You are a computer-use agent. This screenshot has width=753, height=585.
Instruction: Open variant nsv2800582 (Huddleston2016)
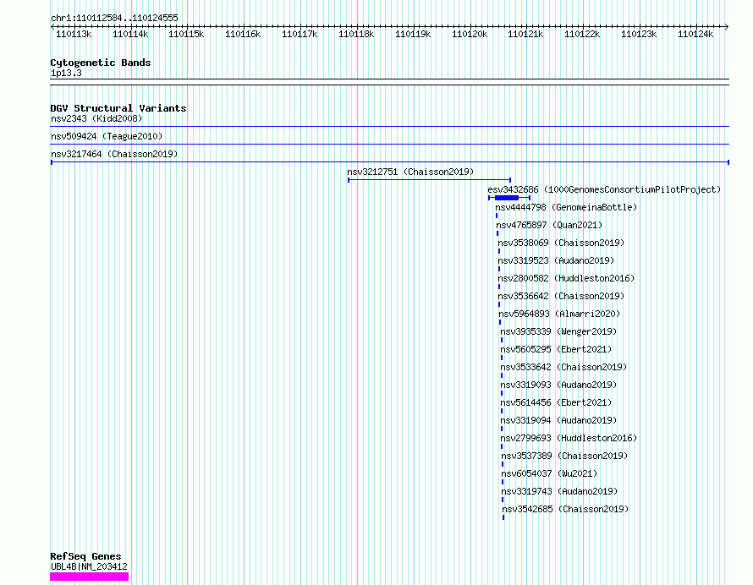[566, 278]
